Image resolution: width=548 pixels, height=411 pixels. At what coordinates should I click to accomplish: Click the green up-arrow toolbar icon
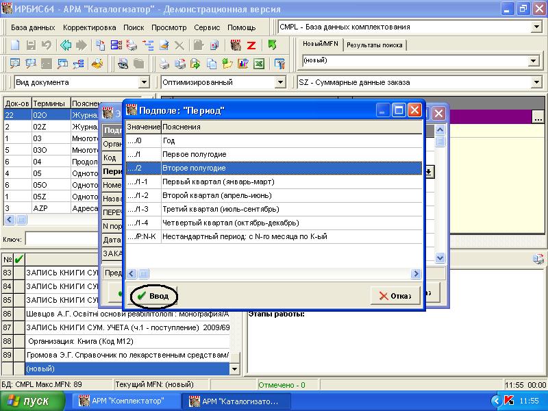(x=272, y=45)
